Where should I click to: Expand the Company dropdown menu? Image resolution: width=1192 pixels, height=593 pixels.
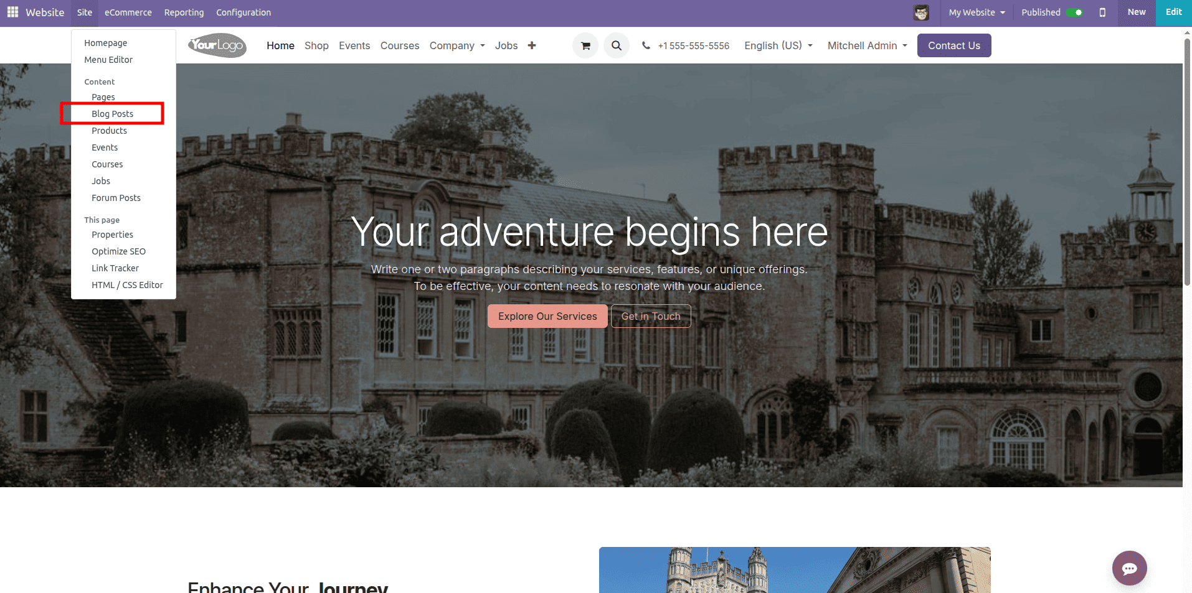[x=457, y=45]
